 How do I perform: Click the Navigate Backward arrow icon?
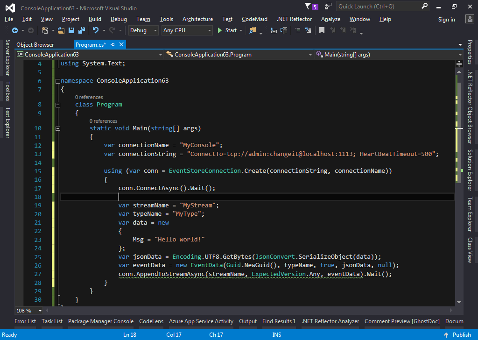14,30
